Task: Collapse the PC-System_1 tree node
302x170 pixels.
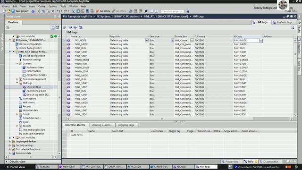Action: [x=10, y=40]
